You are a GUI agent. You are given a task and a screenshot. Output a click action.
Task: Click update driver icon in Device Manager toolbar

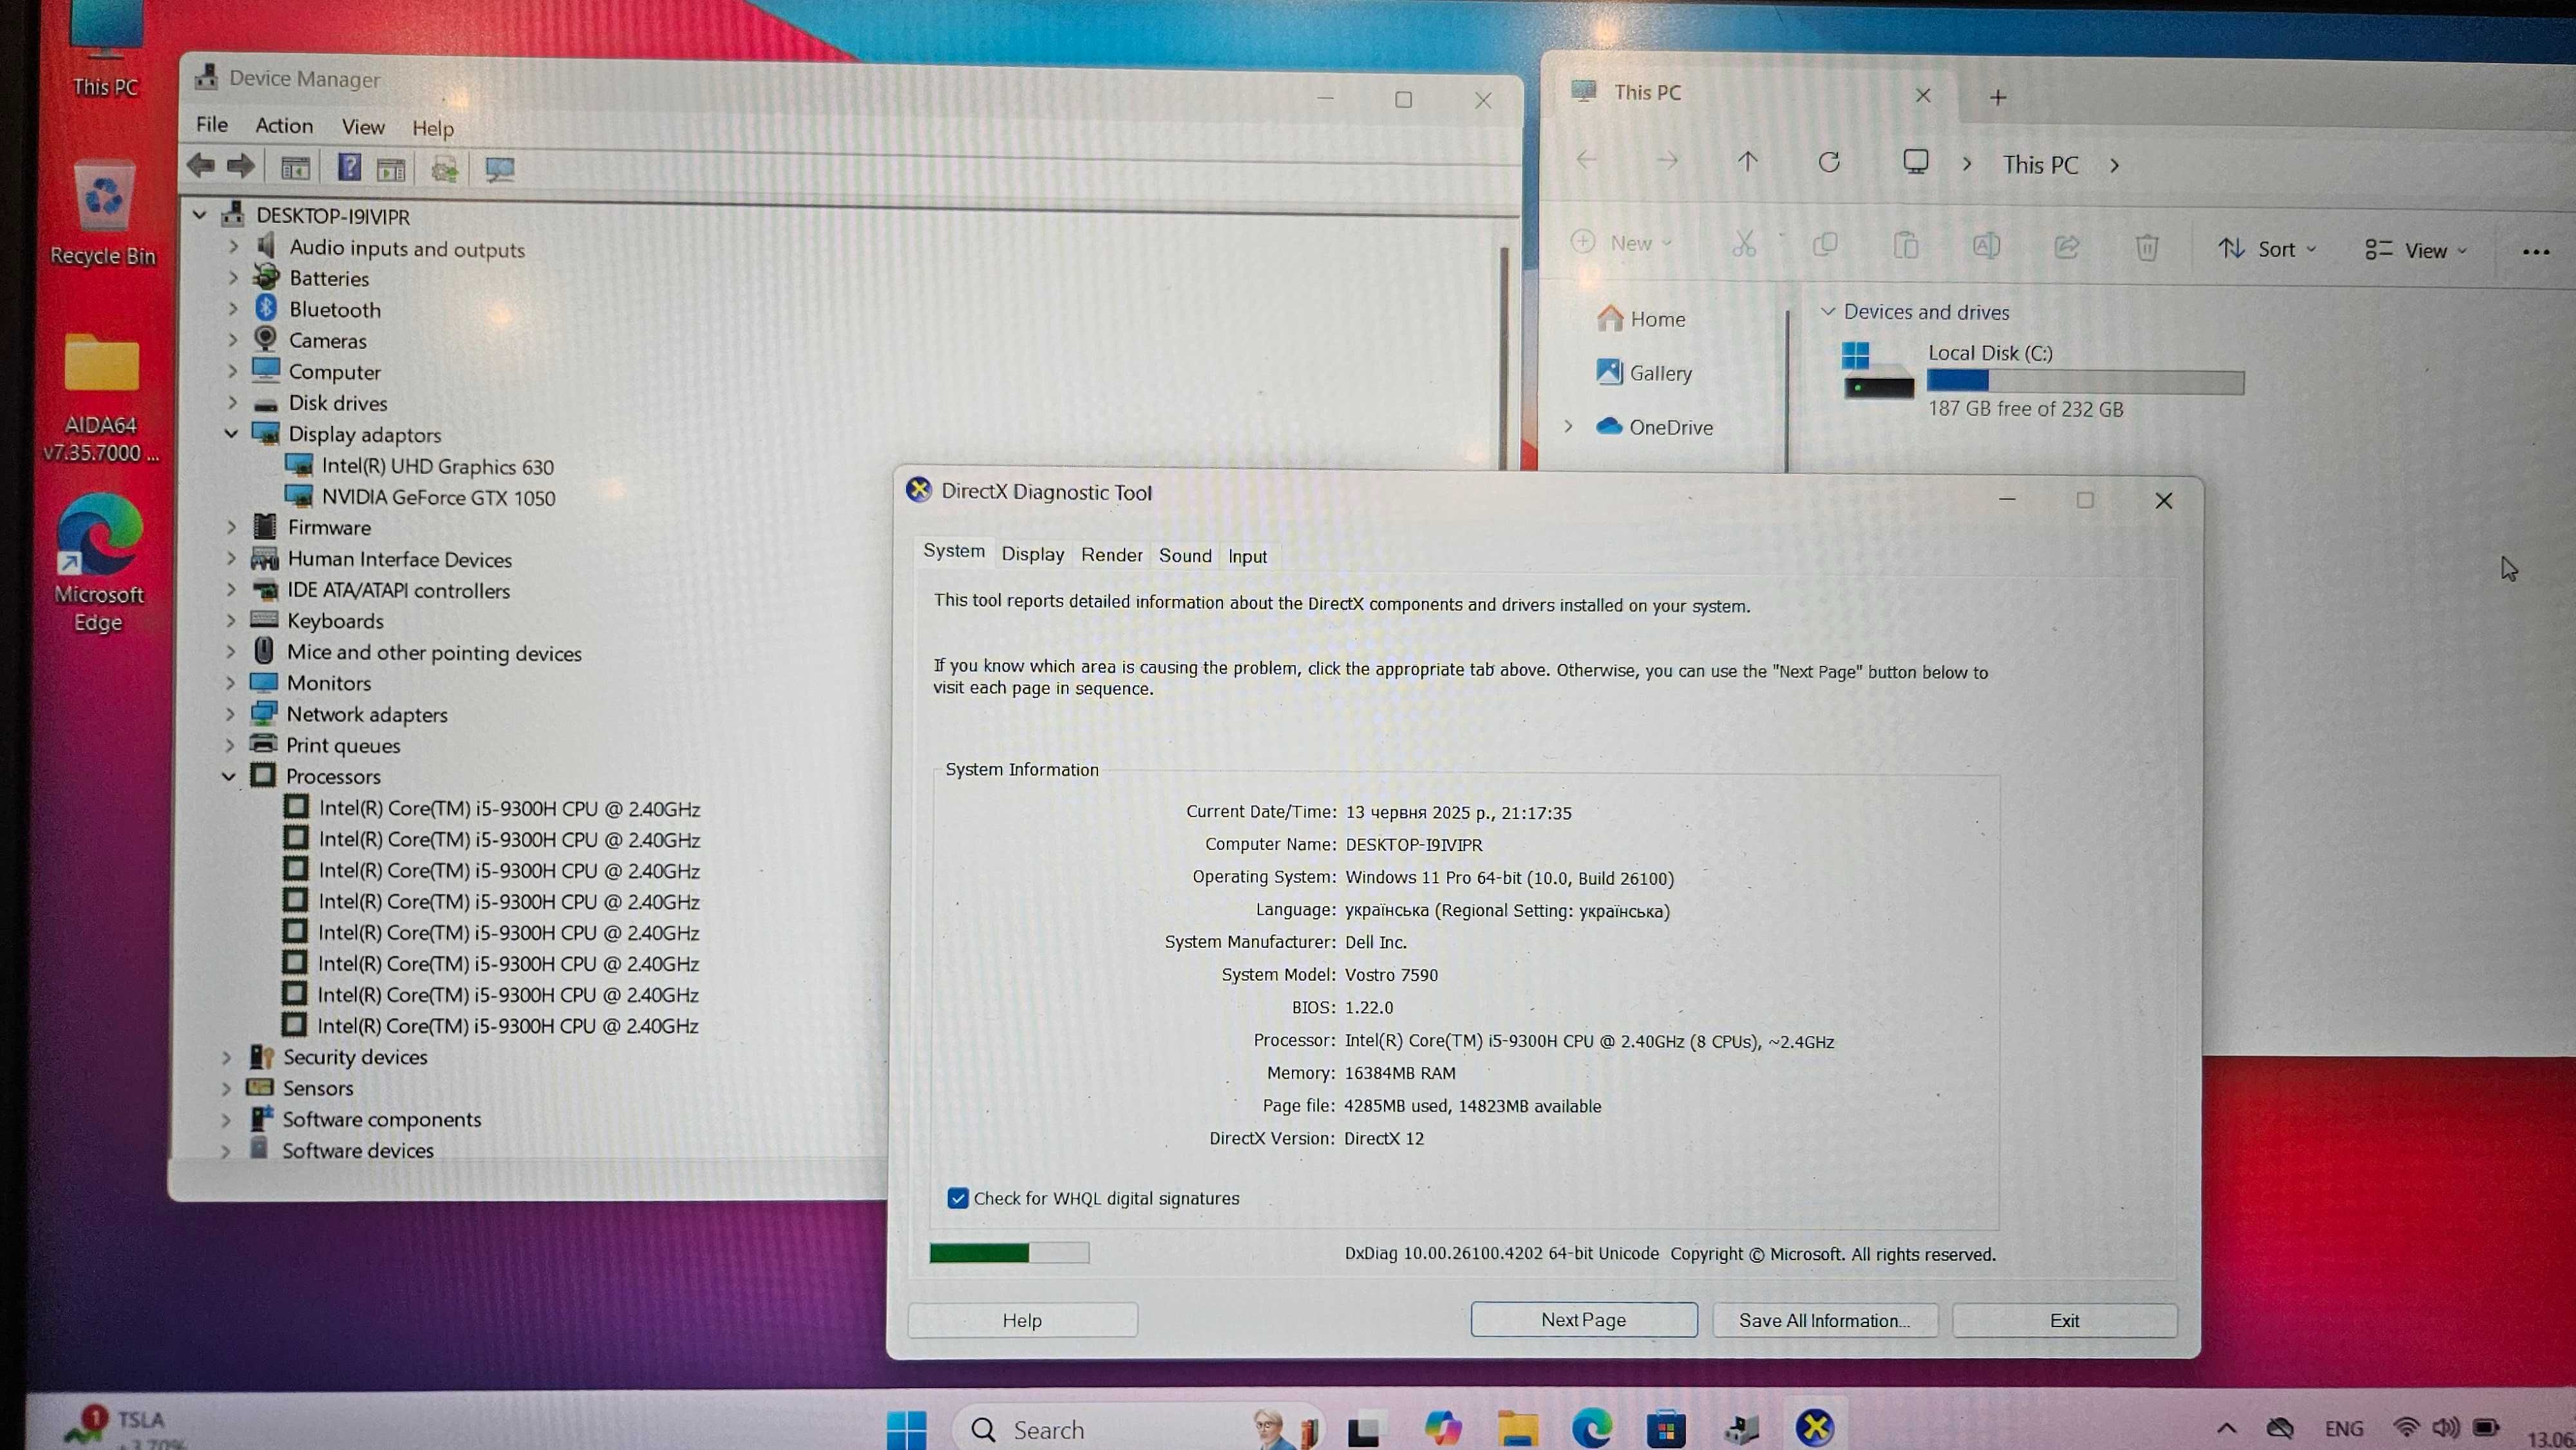tap(444, 169)
